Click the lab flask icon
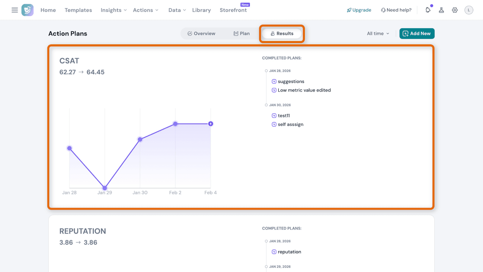Image resolution: width=483 pixels, height=272 pixels. click(441, 10)
